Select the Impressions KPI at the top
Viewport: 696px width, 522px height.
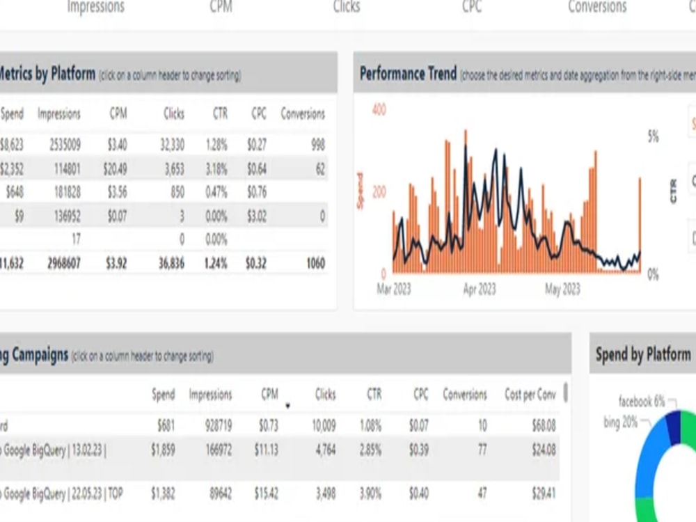(95, 7)
